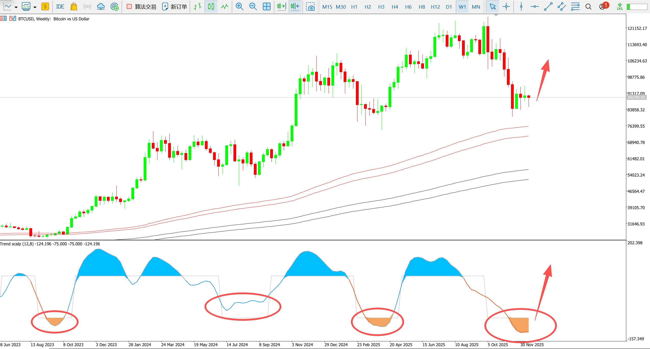
Task: Click the 算法交易 algo trading button
Action: pos(142,7)
